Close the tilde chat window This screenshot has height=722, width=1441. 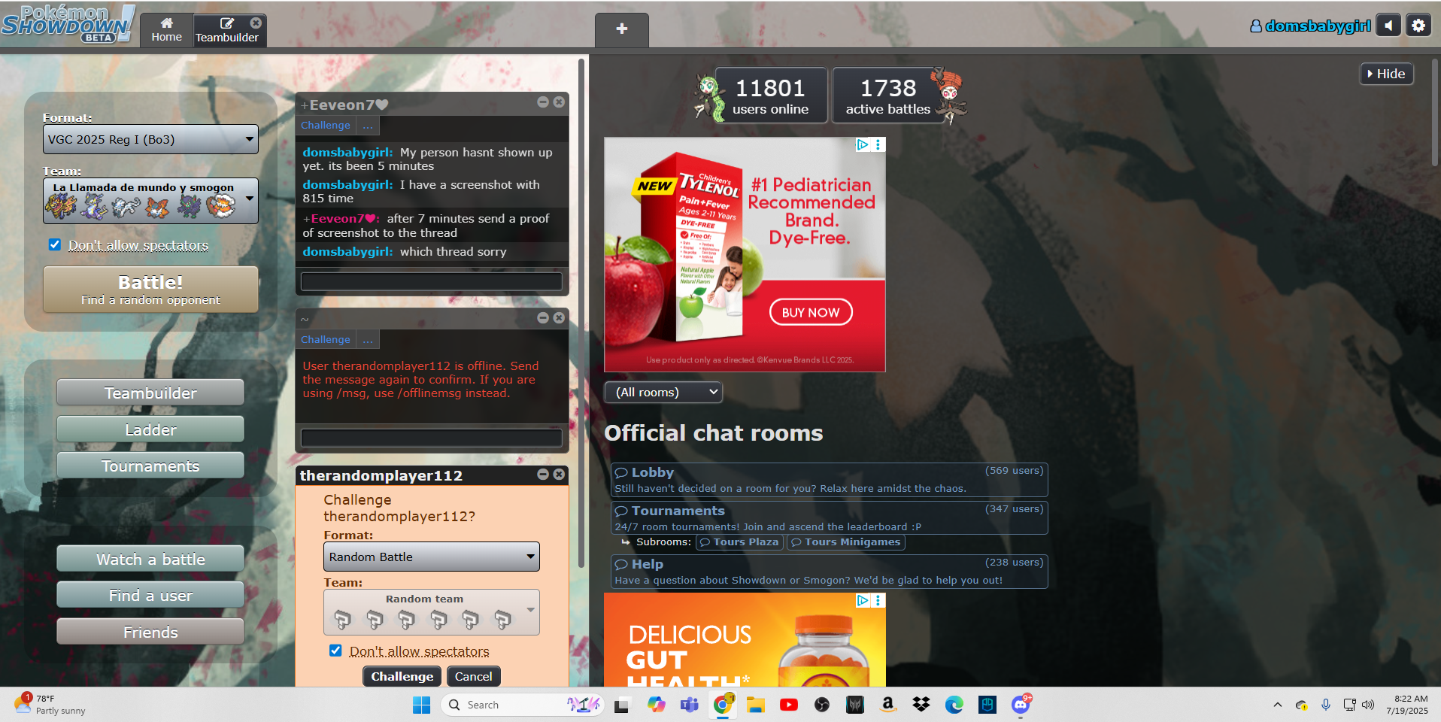559,318
